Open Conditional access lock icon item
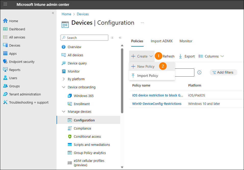The height and width of the screenshot is (170, 244). tap(70, 136)
